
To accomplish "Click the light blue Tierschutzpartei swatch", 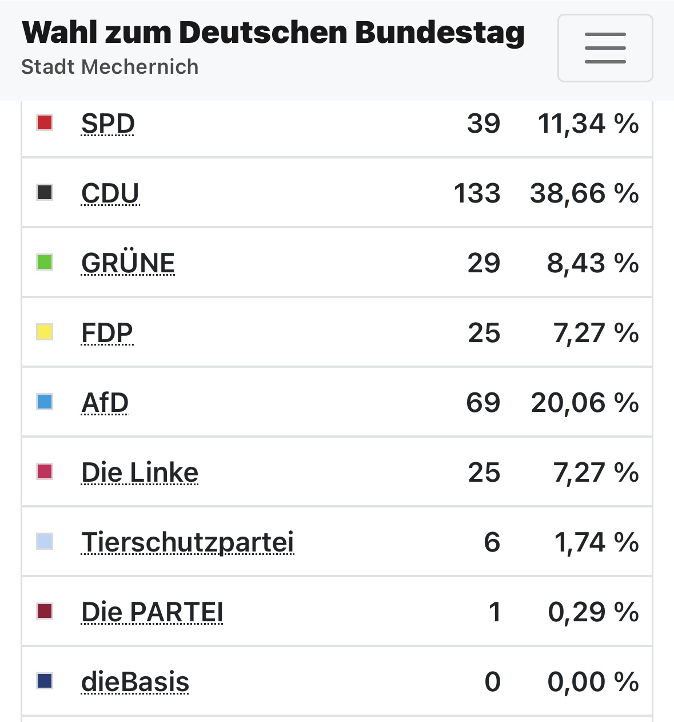I will [45, 541].
